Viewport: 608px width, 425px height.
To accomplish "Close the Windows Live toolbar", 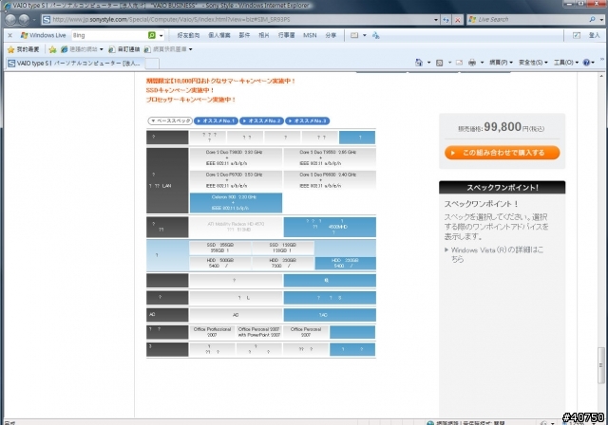I will (x=10, y=35).
